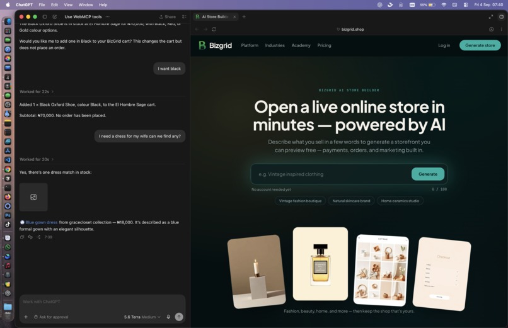Click the perfume bottle preview card
Viewport: 508px width, 328px height.
320,264
